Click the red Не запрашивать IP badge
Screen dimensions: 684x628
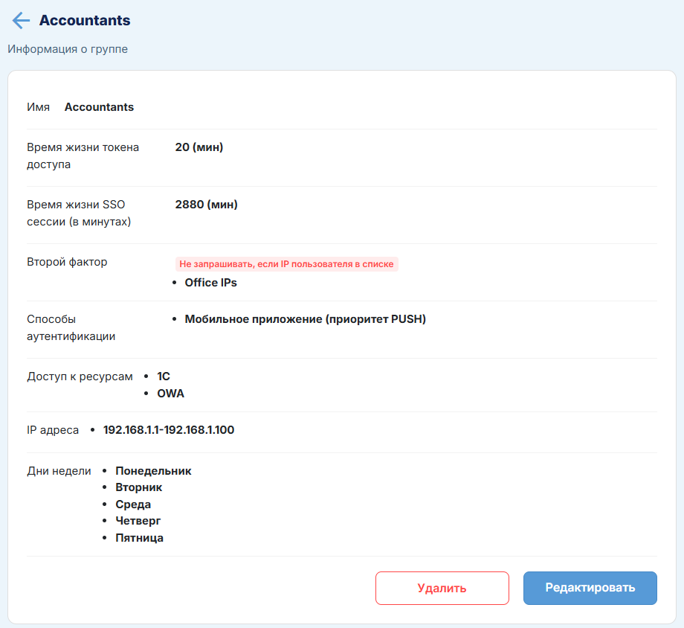pos(286,264)
